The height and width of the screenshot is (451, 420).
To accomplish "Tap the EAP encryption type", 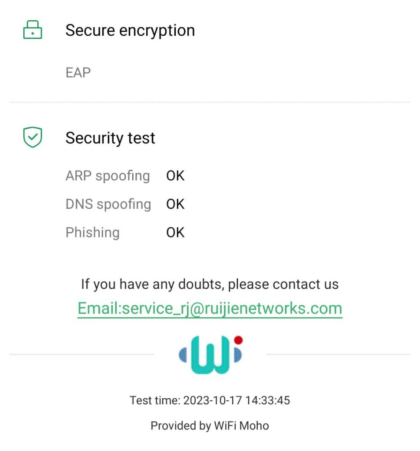I will click(x=78, y=72).
